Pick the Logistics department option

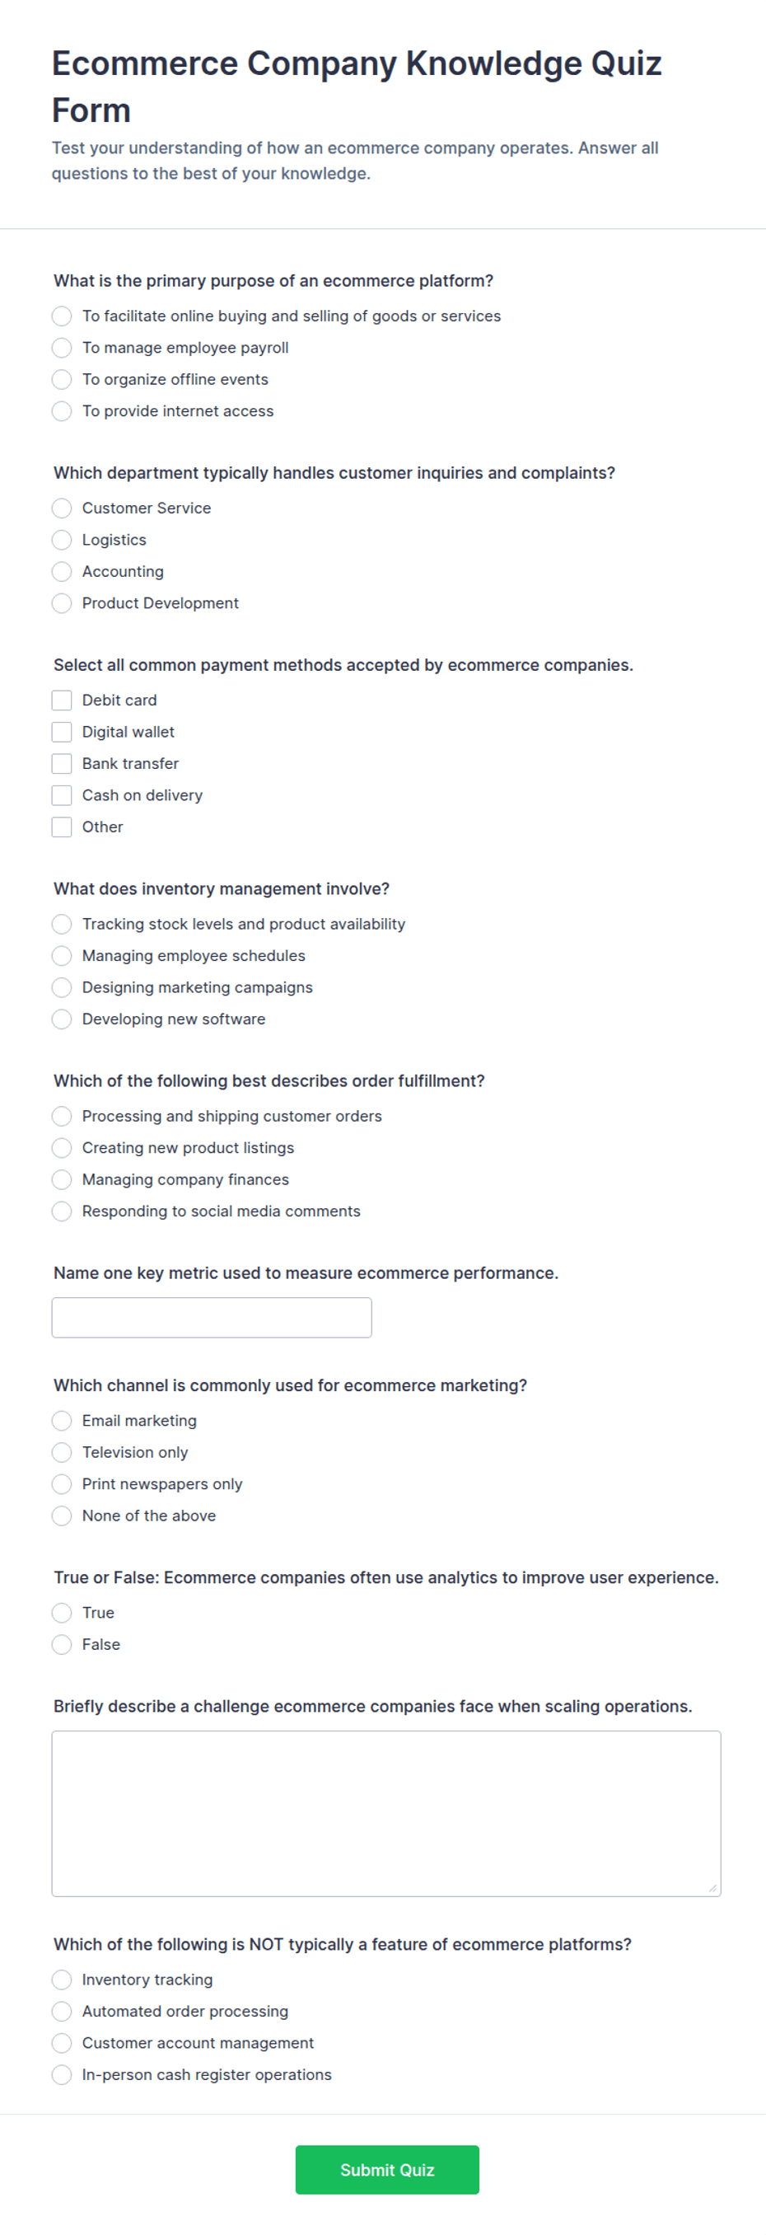click(x=62, y=540)
